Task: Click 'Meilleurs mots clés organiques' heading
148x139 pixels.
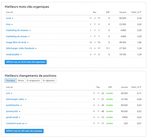Action: pos(27,7)
